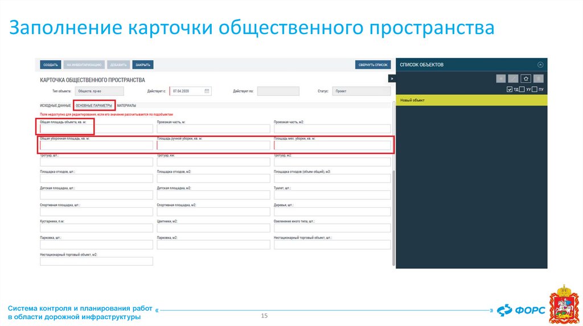Select the line drawing tool in object list
583x326 pixels.
(513, 78)
